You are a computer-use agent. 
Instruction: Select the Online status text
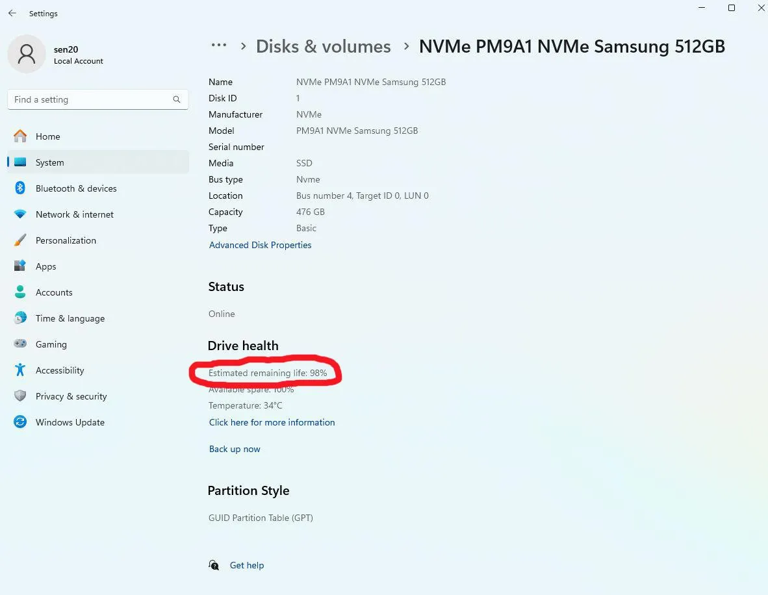coord(222,314)
